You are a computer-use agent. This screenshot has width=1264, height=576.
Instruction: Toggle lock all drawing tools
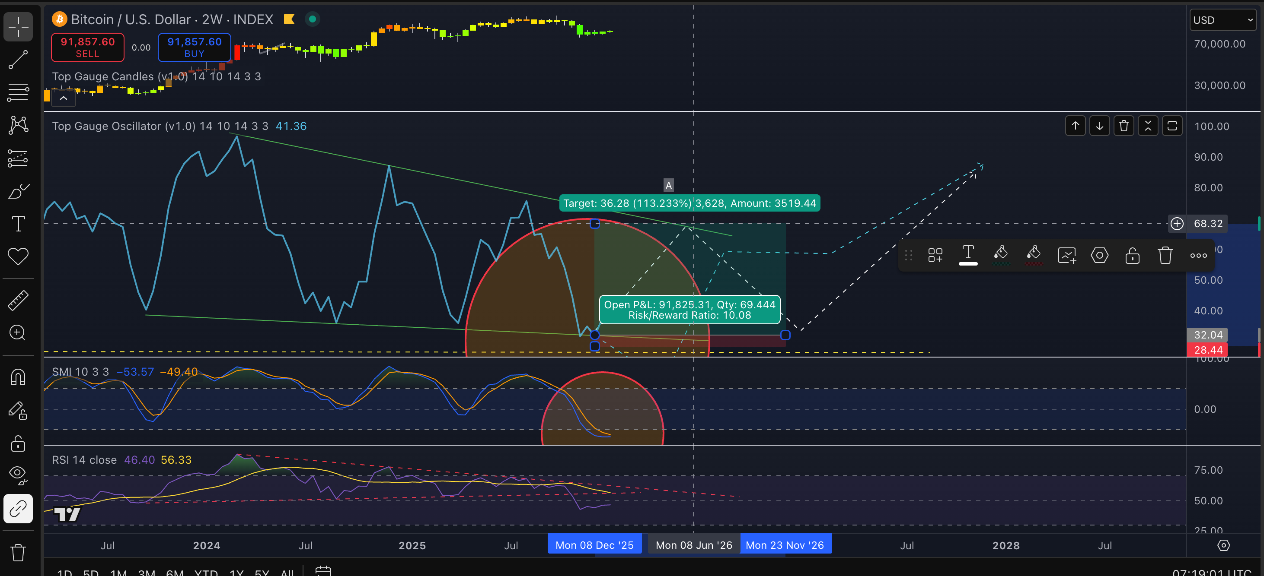coord(18,443)
